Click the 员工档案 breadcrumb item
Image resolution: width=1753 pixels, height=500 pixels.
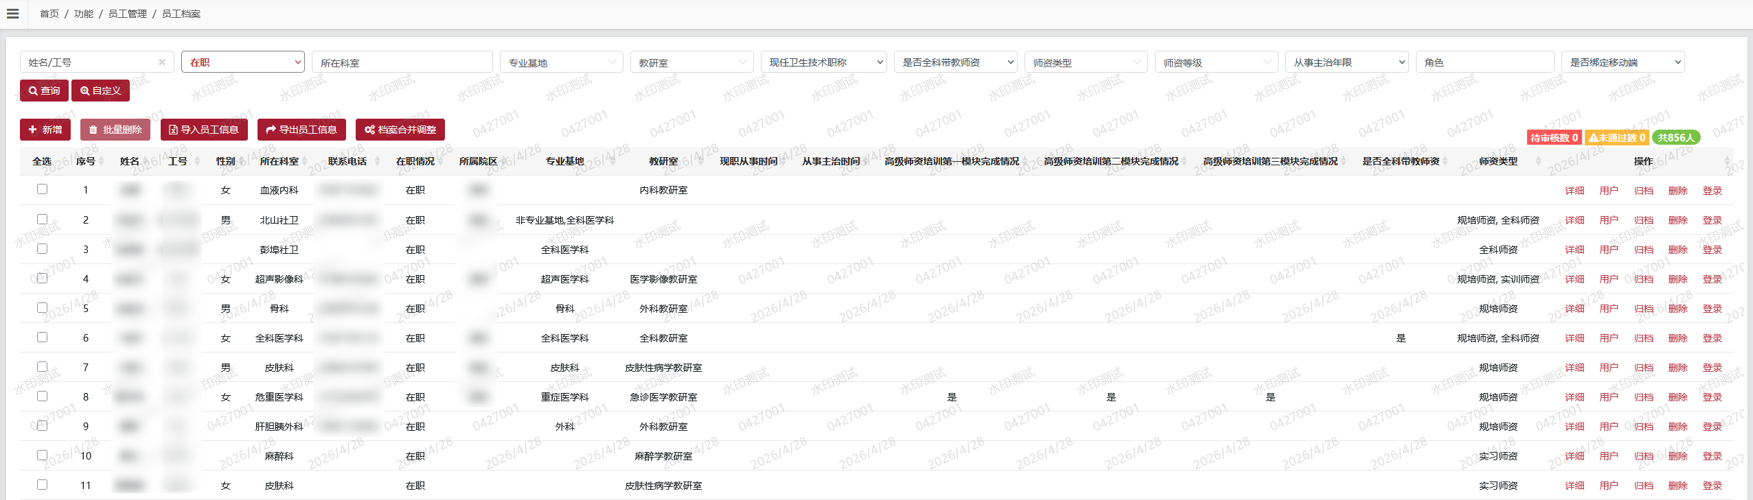pyautogui.click(x=181, y=14)
